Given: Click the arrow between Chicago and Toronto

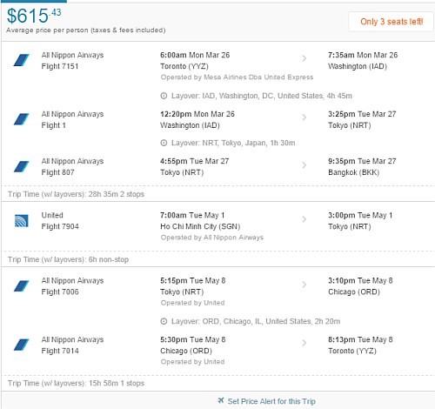Looking at the screenshot, I should click(304, 343).
